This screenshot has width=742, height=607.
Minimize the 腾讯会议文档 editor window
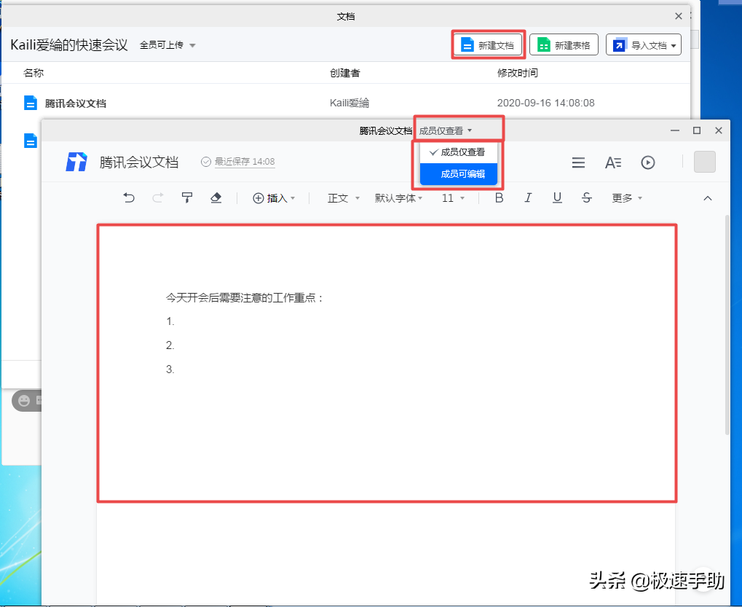point(675,130)
